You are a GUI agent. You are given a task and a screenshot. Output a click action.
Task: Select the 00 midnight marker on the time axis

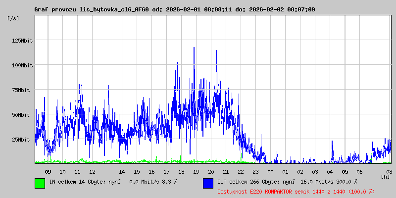(x=270, y=172)
